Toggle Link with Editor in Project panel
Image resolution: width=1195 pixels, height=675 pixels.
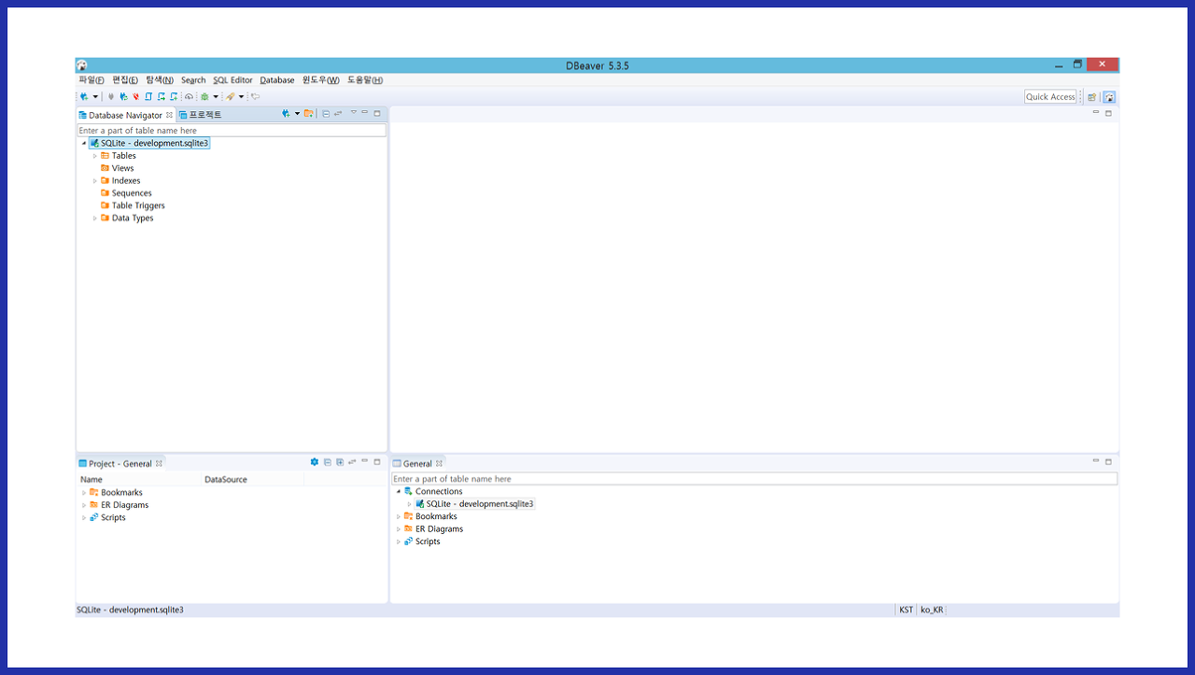point(352,462)
